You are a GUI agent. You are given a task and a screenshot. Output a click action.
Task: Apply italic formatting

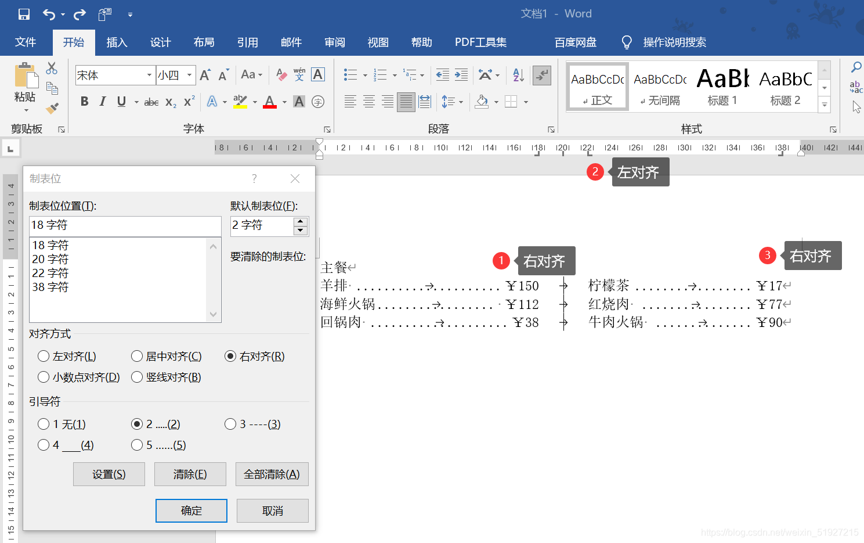(102, 102)
